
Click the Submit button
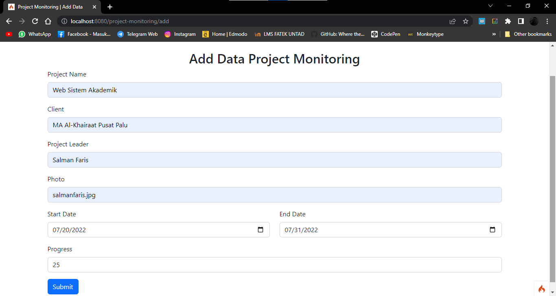click(63, 286)
